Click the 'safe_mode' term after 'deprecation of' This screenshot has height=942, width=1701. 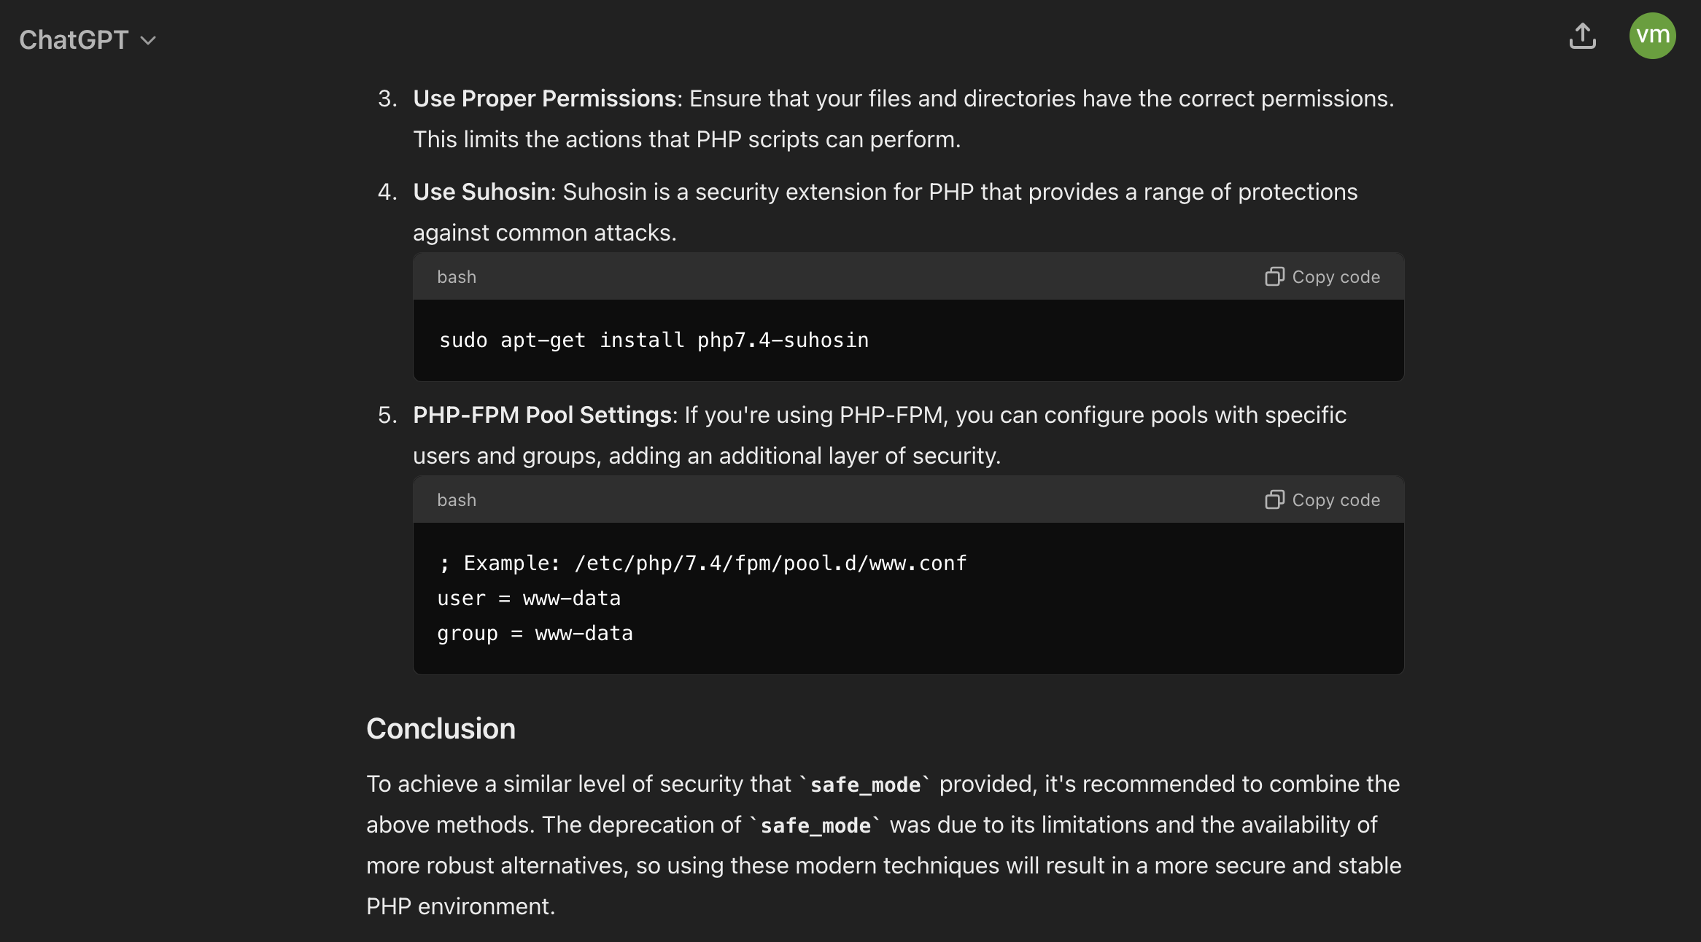pyautogui.click(x=815, y=825)
